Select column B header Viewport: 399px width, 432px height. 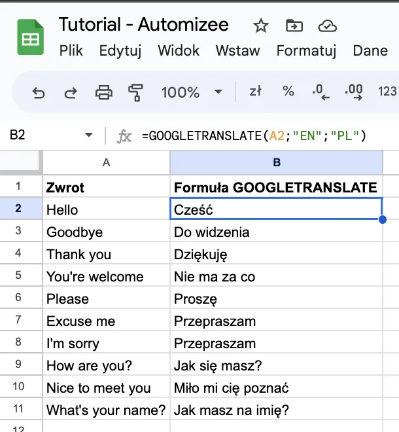pos(277,162)
